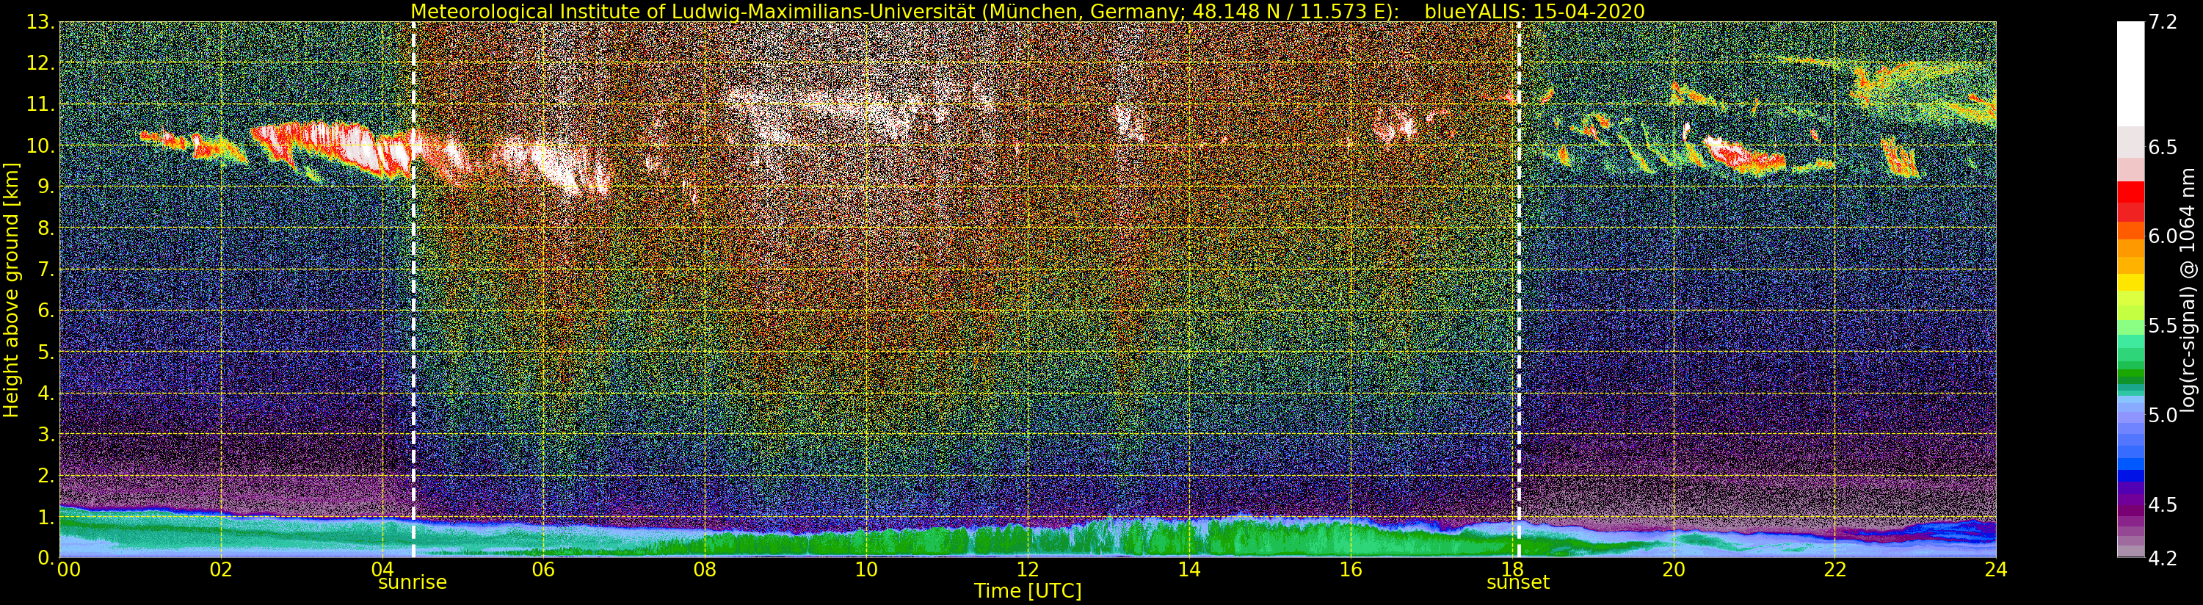Viewport: 2203px width, 605px height.
Task: Click the '2.' height tick label
Action: (x=46, y=475)
